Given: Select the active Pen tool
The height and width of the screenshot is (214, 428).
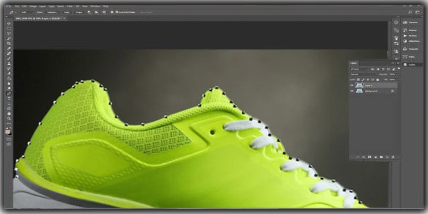Looking at the screenshot, I should (9, 93).
